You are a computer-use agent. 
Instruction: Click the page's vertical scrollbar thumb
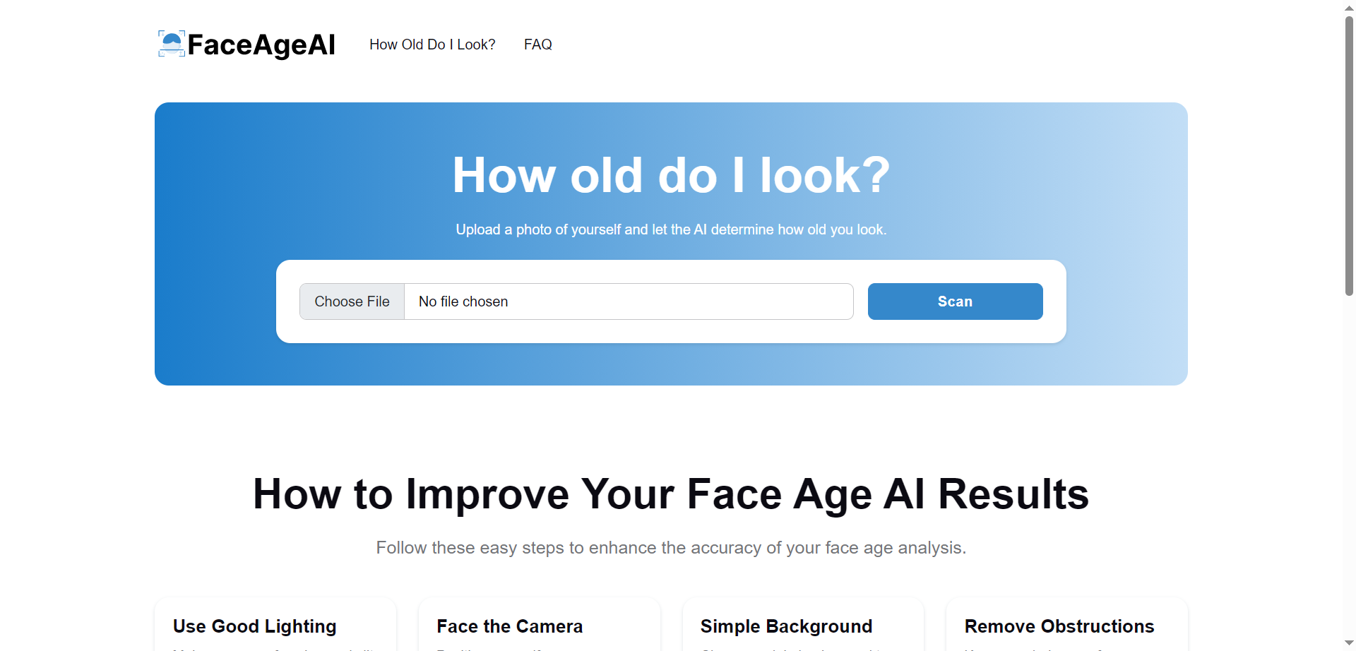pos(1349,155)
